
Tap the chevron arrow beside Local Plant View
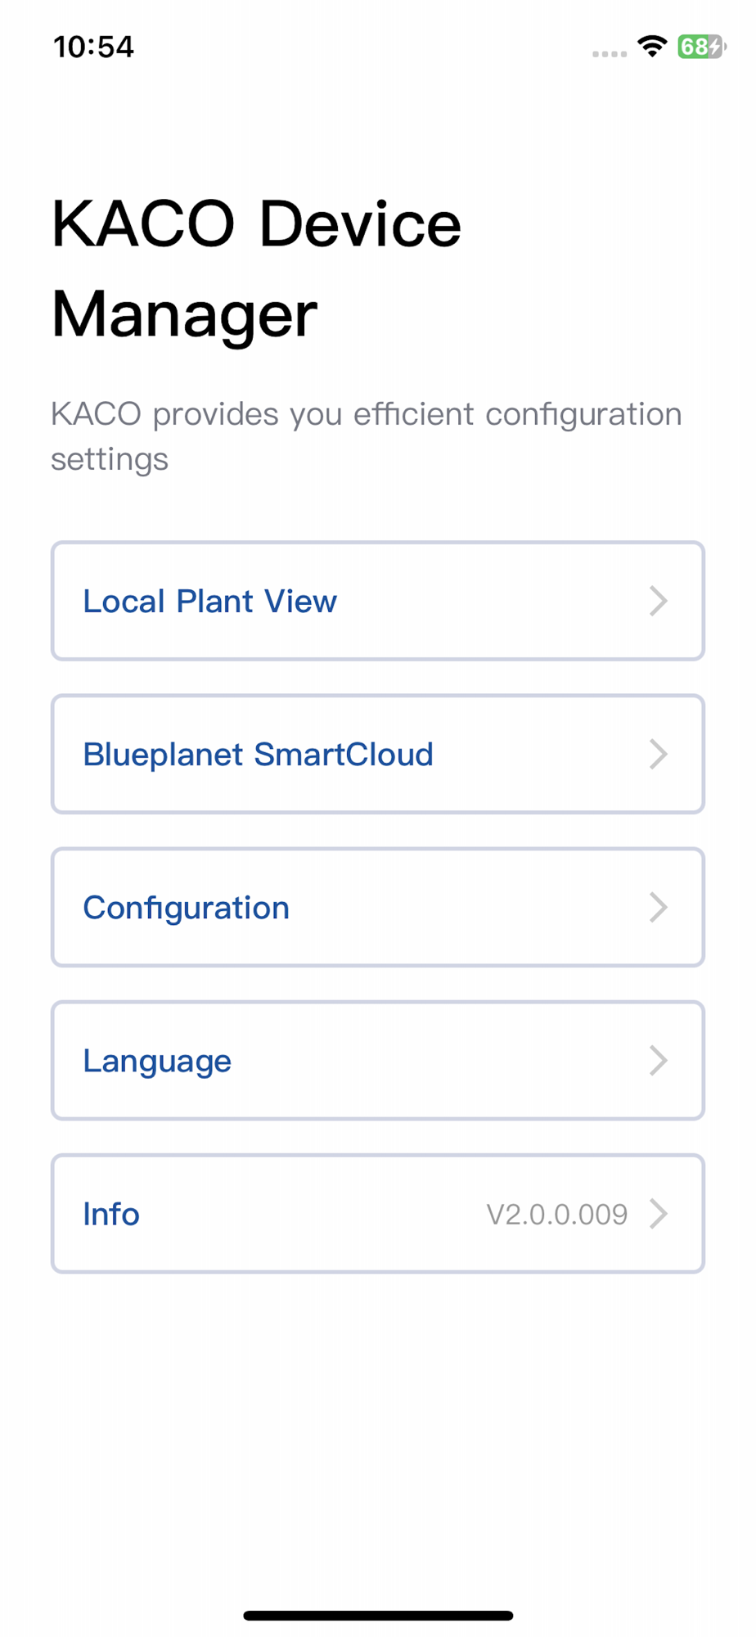[659, 602]
